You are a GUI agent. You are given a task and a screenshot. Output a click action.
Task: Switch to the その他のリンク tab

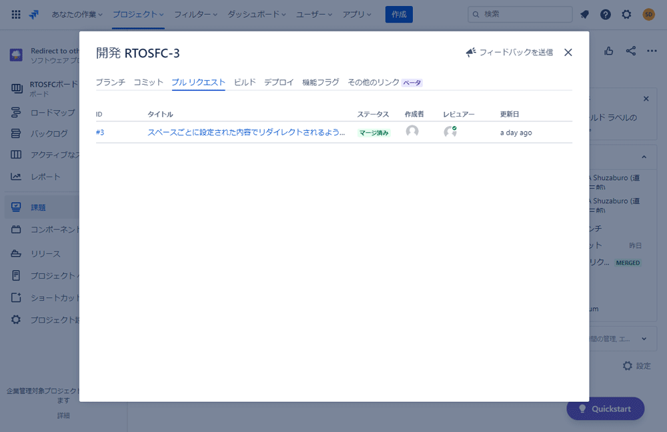tap(374, 82)
